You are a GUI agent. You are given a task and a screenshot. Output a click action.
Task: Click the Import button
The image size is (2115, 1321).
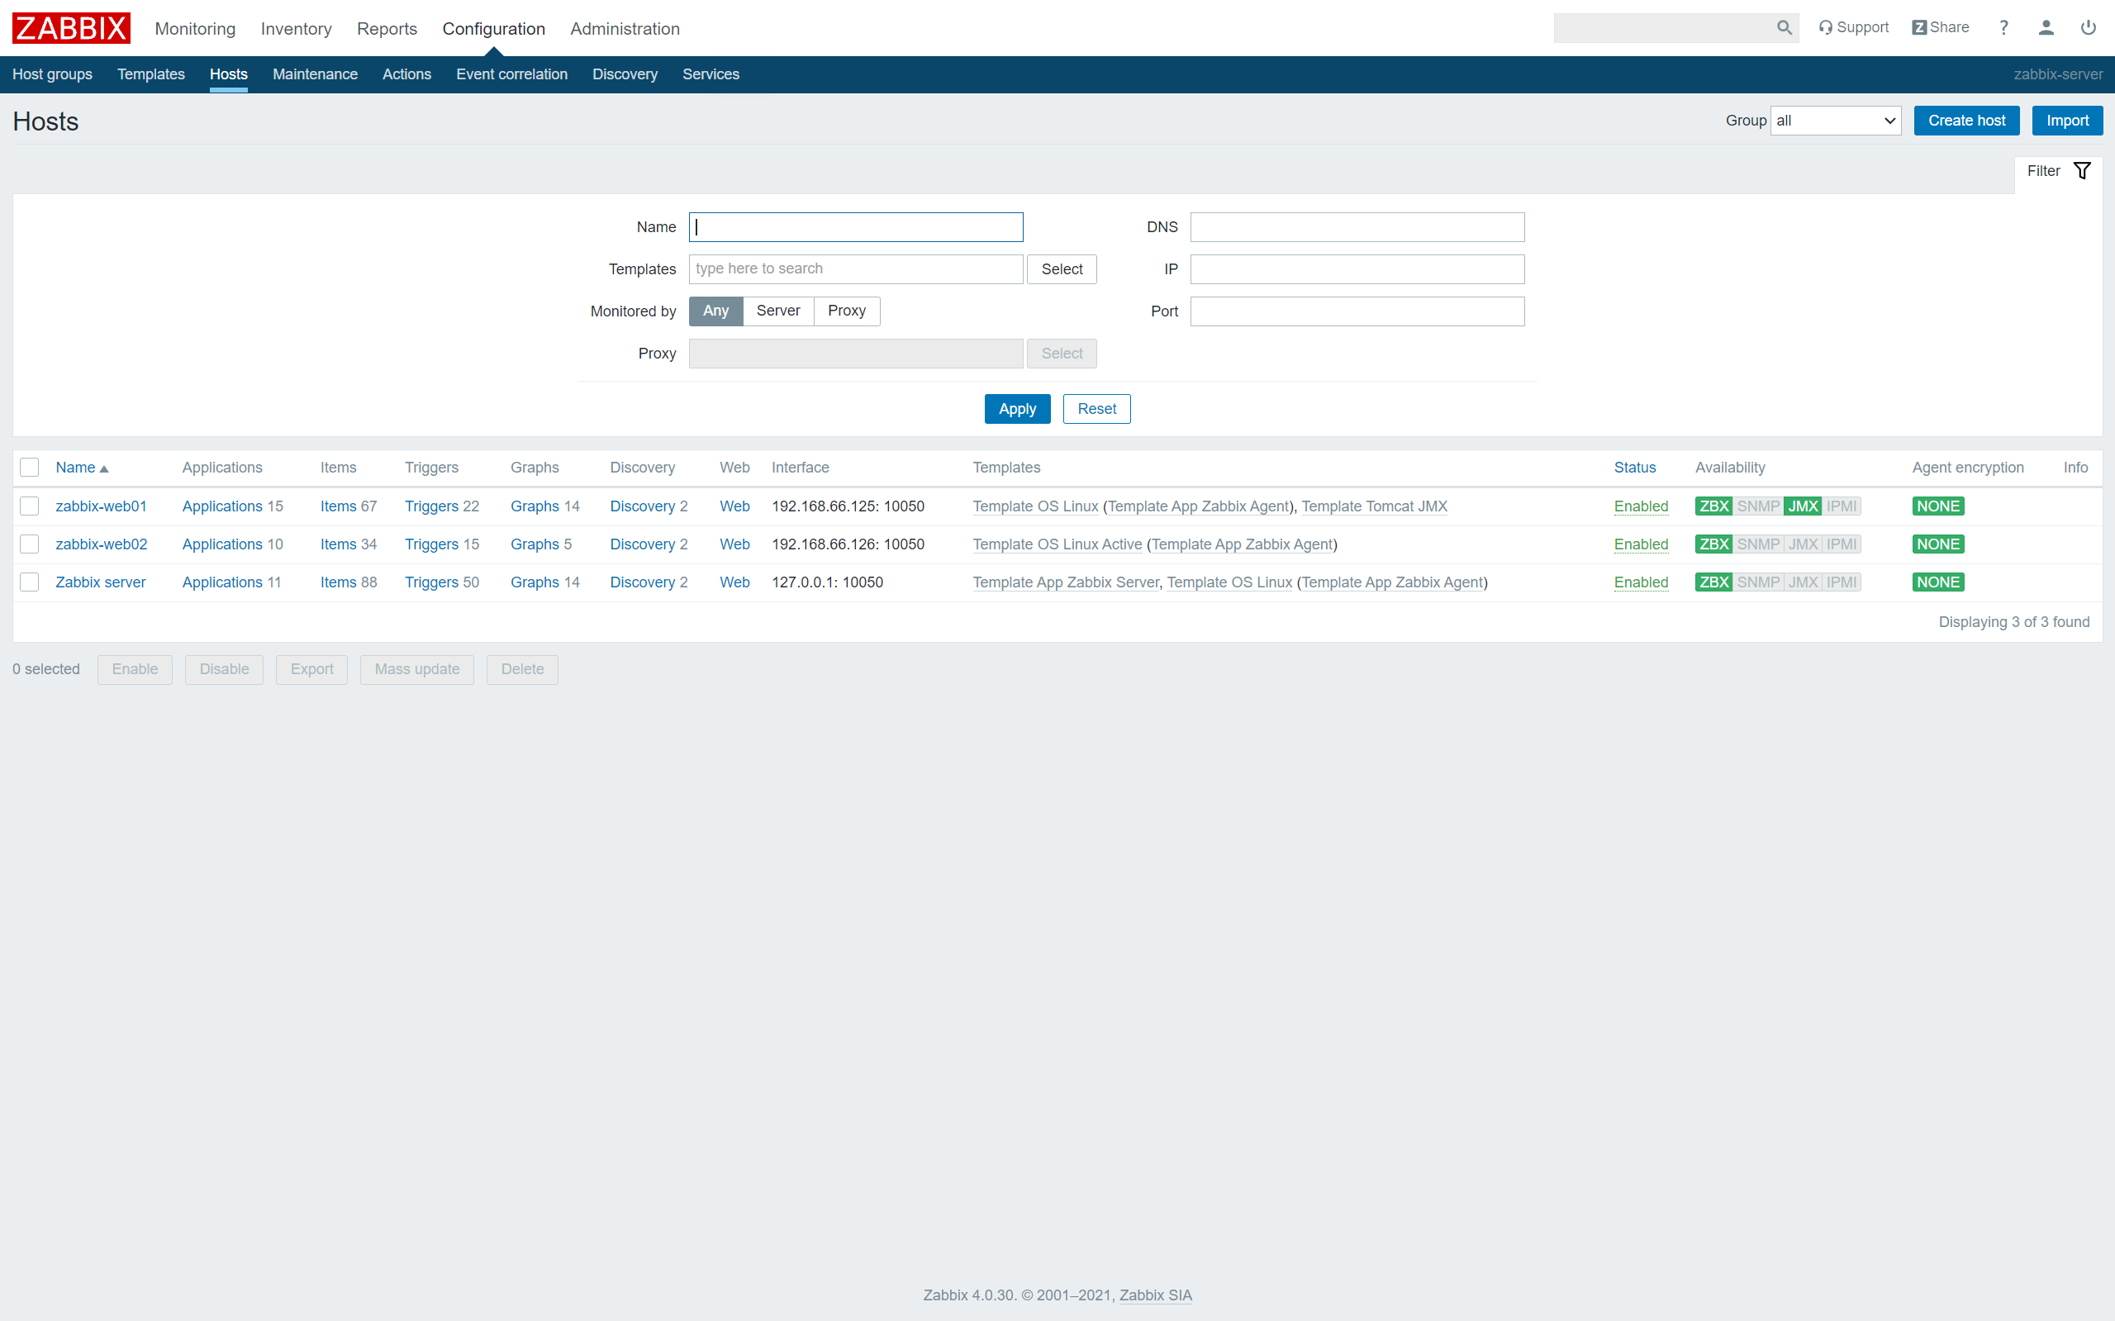[x=2067, y=121]
